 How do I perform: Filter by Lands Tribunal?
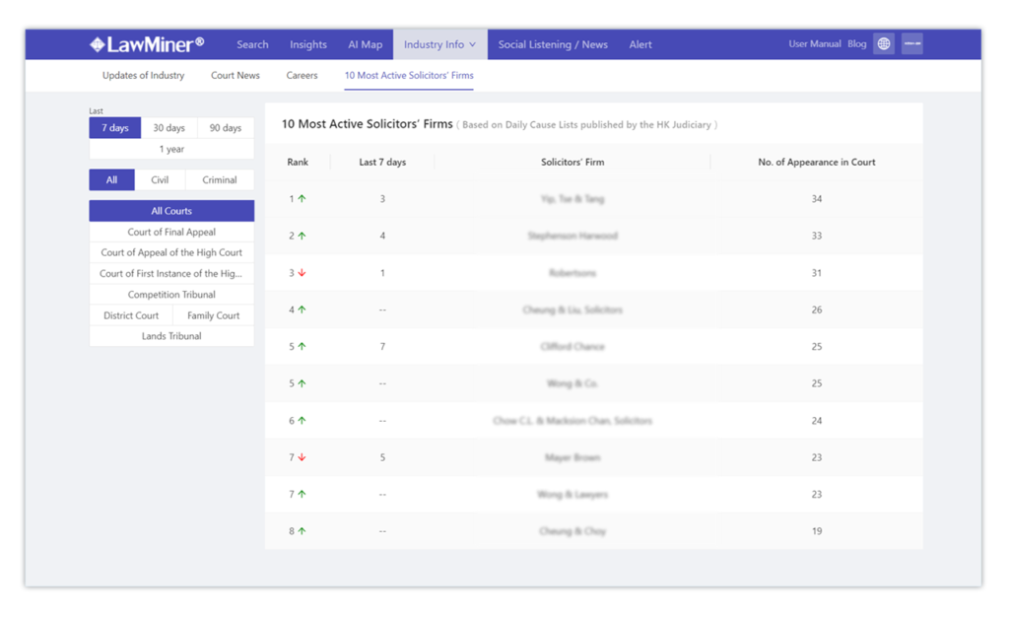[x=171, y=336]
